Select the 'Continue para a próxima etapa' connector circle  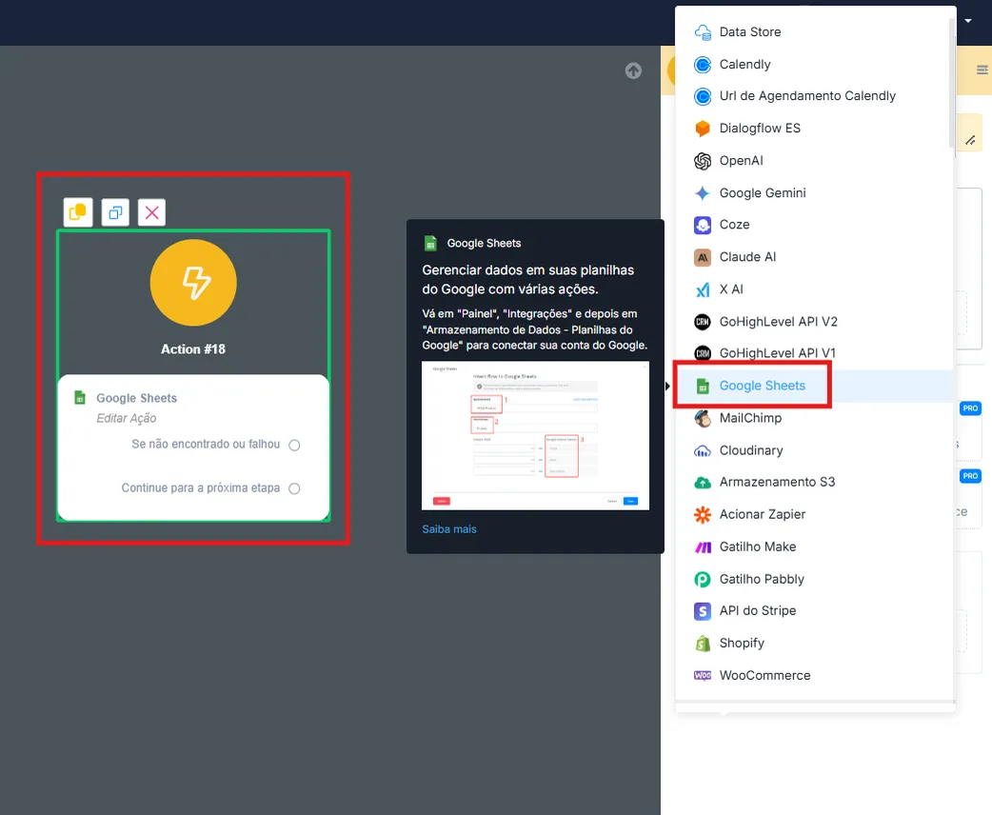tap(294, 488)
